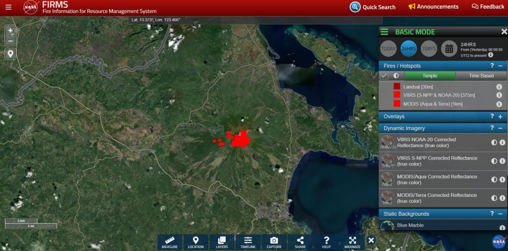
Task: Collapse the Fires / Hotspots section
Action: coord(500,66)
